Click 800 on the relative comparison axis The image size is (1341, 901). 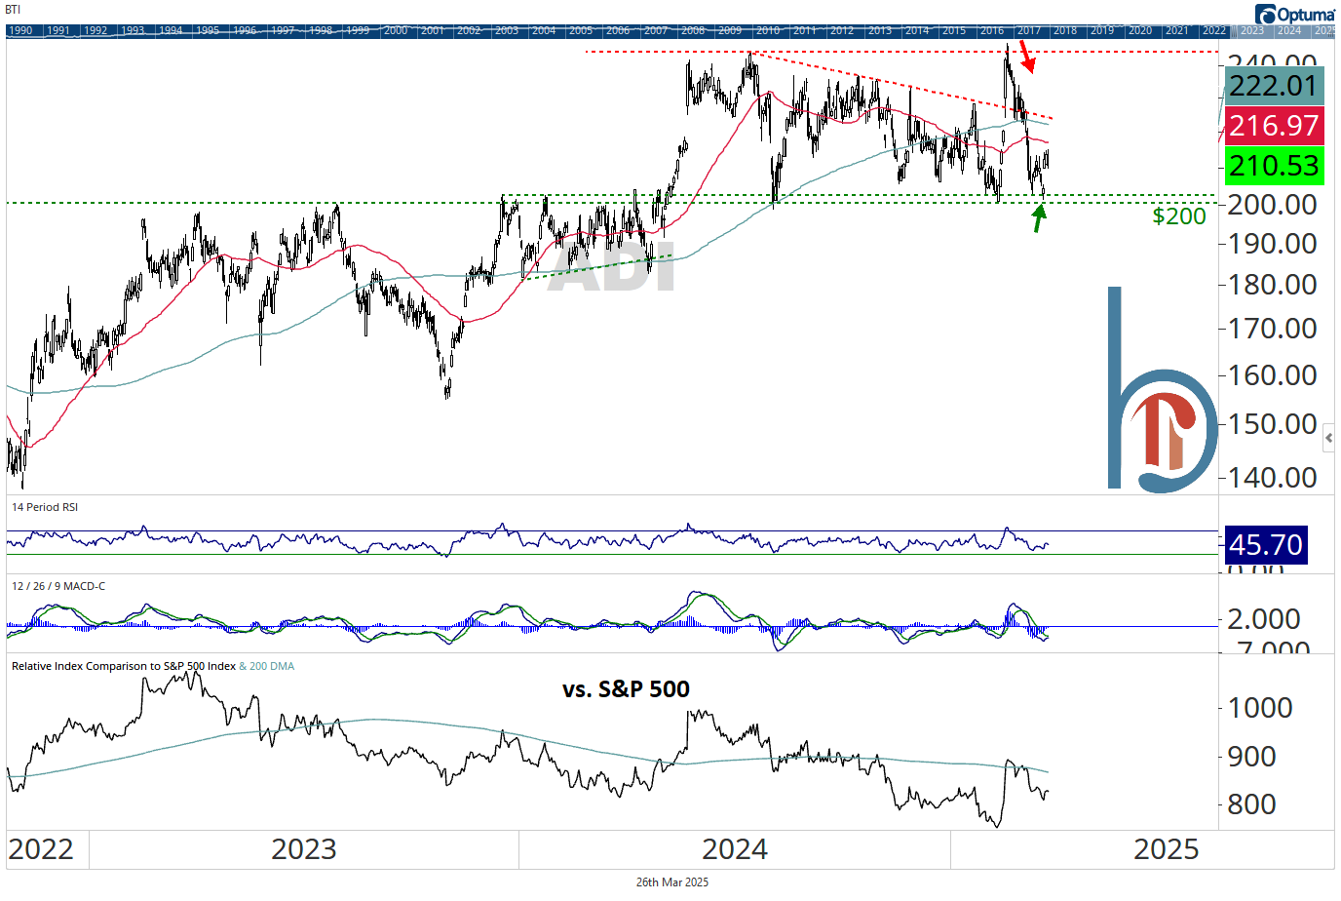tap(1252, 804)
